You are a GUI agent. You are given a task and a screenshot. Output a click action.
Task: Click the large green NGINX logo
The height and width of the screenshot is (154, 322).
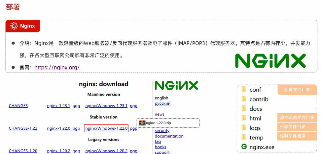point(270,61)
